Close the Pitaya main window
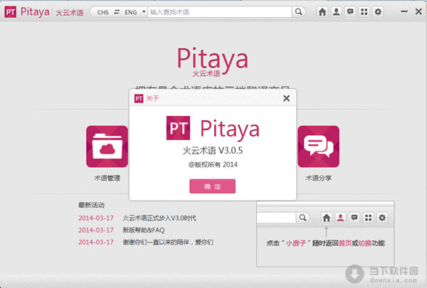 418,11
